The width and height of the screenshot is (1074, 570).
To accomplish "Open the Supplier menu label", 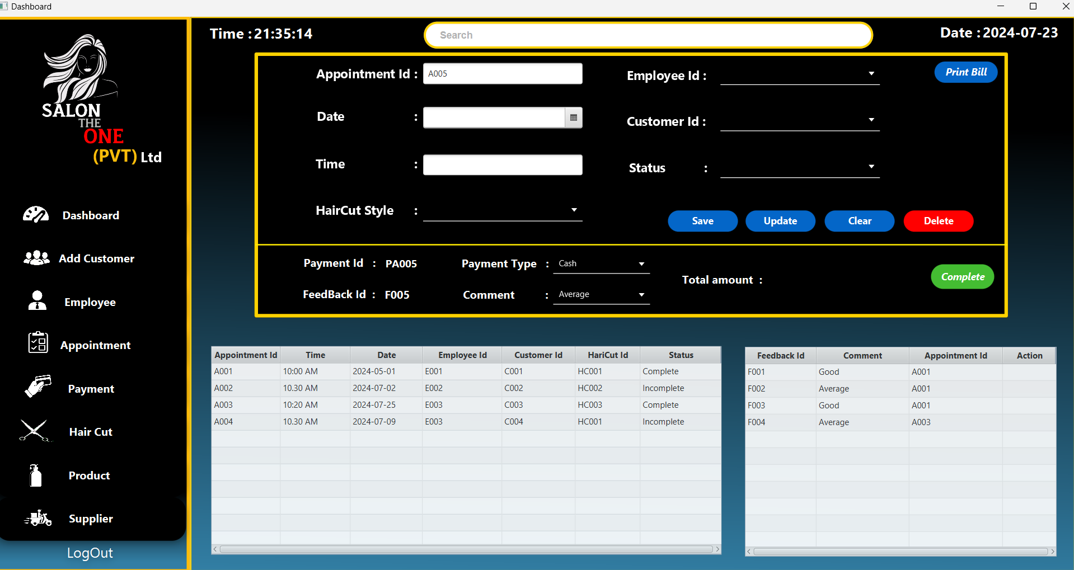I will [x=91, y=519].
